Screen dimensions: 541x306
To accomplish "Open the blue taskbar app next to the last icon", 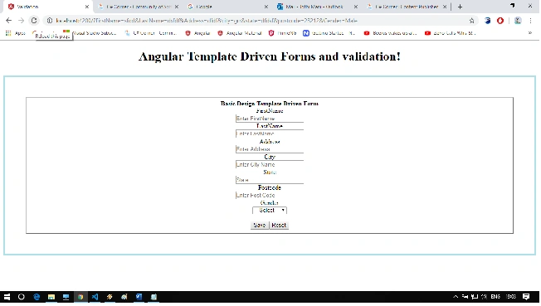I will (x=139, y=297).
